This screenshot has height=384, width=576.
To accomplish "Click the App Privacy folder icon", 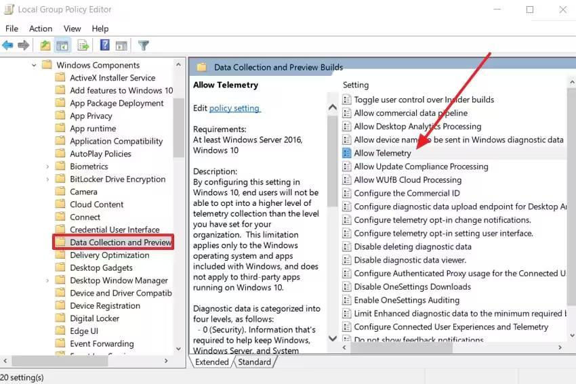I will pyautogui.click(x=60, y=116).
